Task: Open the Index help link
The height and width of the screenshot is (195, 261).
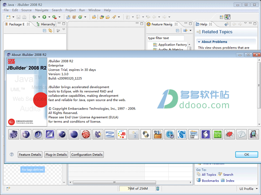Action: pyautogui.click(x=230, y=181)
